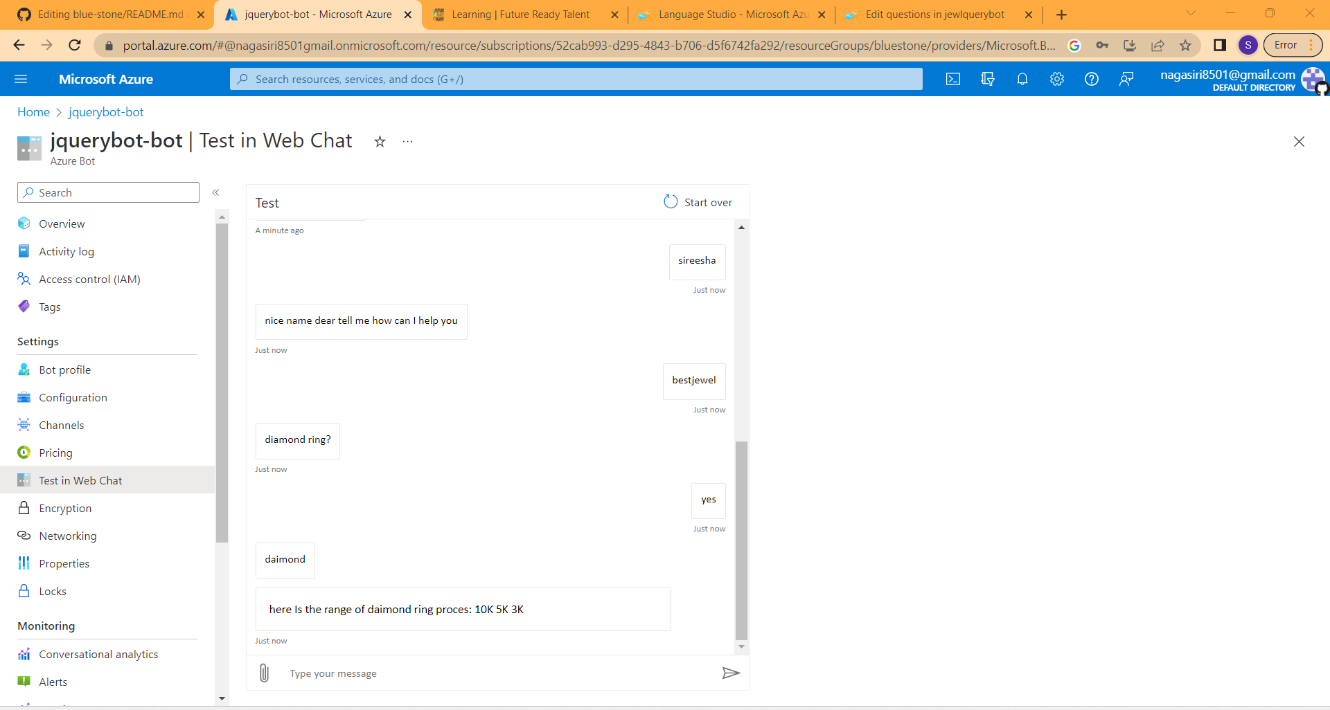1330x710 pixels.
Task: Click the chat window vertical scrollbar
Action: pyautogui.click(x=741, y=540)
